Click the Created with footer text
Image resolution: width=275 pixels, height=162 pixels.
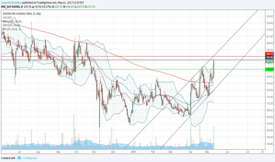(8, 158)
